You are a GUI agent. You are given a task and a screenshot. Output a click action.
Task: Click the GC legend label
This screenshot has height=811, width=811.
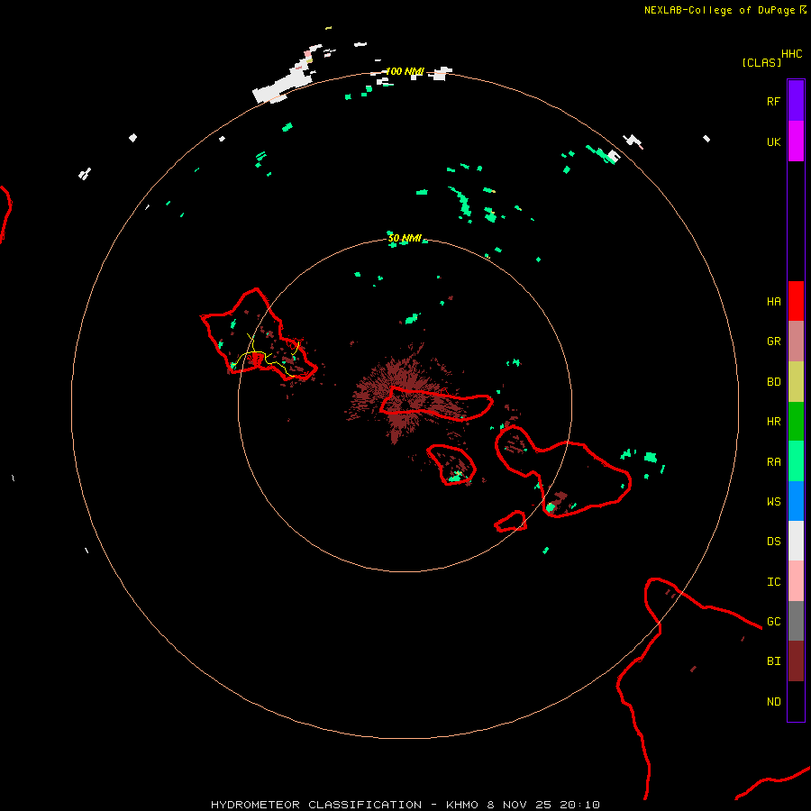(x=774, y=621)
